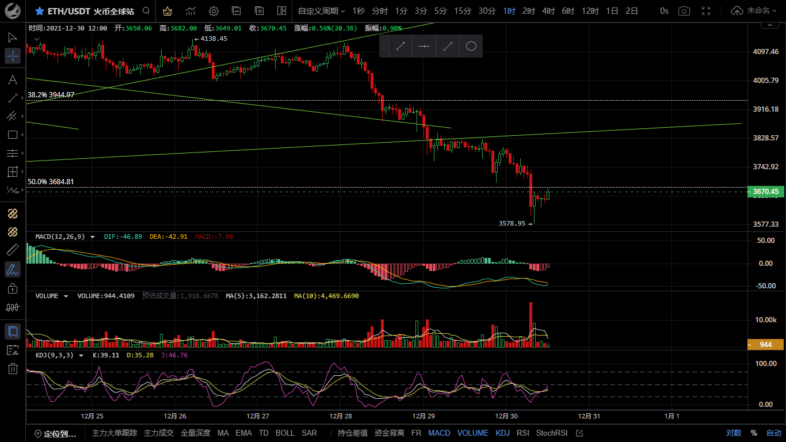Image resolution: width=786 pixels, height=442 pixels.
Task: Expand the Elliott wave tool flyout arrow
Action: [x=22, y=190]
